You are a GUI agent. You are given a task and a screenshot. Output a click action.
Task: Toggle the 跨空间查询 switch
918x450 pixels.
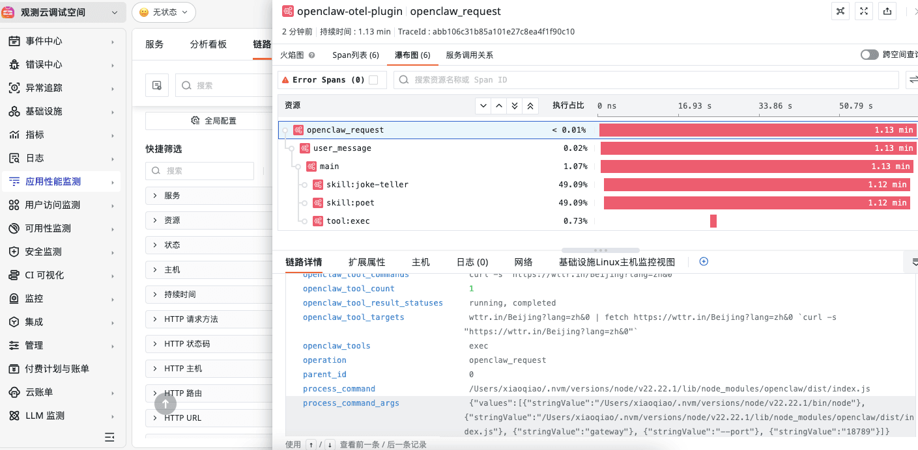point(869,55)
